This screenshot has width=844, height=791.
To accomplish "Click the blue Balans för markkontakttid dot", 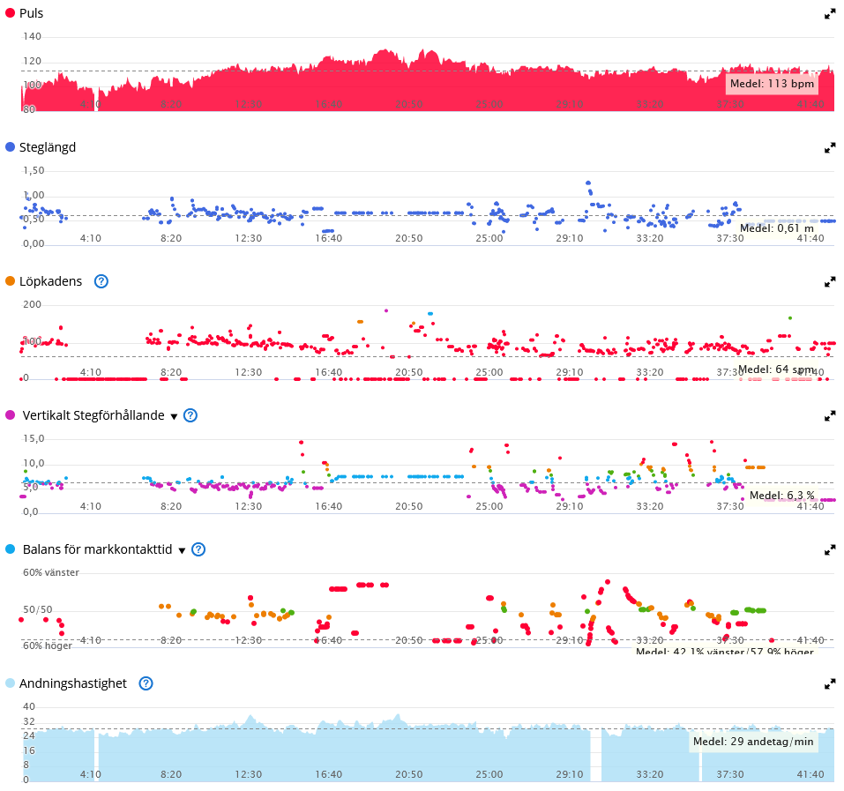I will pyautogui.click(x=10, y=548).
